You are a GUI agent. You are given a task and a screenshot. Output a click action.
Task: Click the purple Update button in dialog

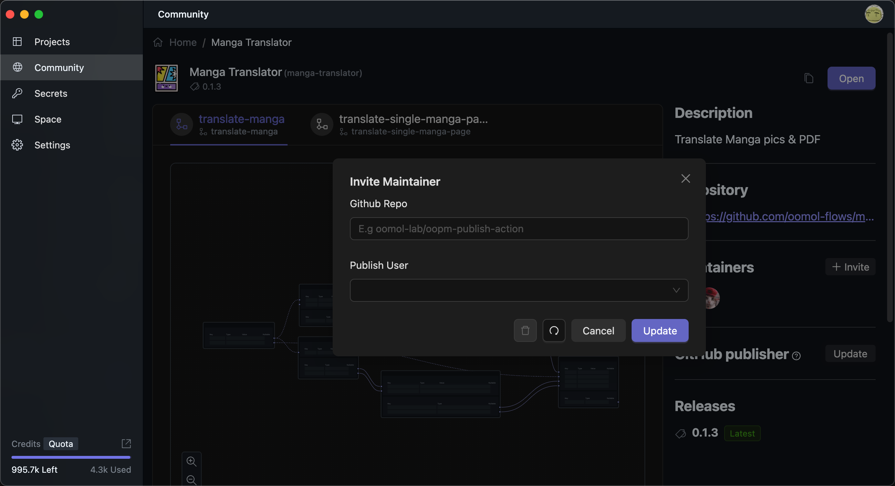pyautogui.click(x=660, y=330)
